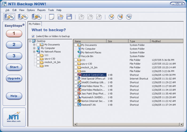Save the job with the floppy disk icon

pos(69,17)
